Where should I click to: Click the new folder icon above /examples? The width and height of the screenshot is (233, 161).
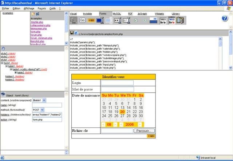click(x=33, y=14)
